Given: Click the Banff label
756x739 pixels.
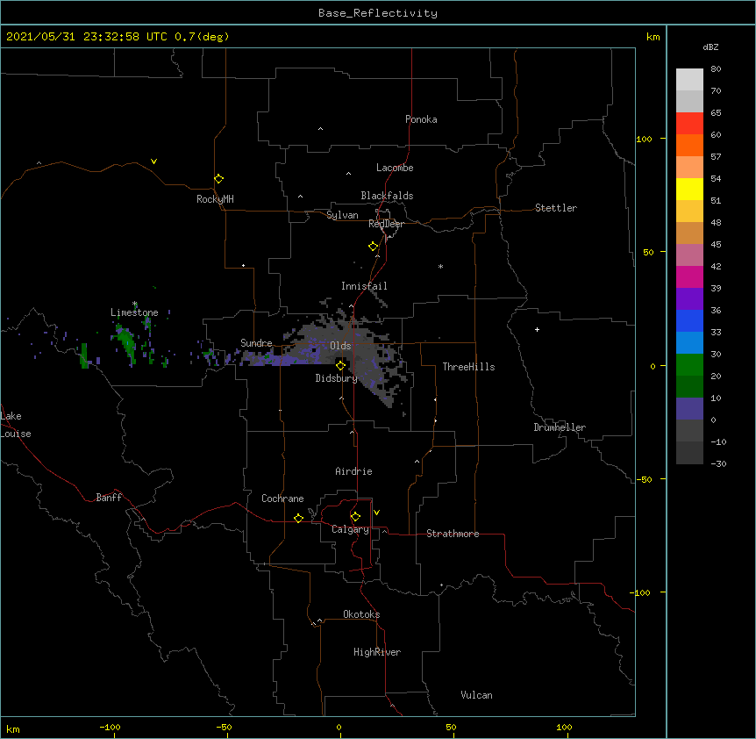Looking at the screenshot, I should click(x=109, y=498).
